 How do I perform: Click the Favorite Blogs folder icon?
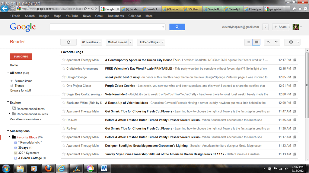pyautogui.click(x=14, y=137)
